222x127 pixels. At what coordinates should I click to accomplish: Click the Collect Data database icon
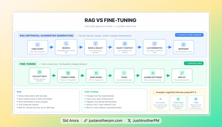[x=39, y=72]
